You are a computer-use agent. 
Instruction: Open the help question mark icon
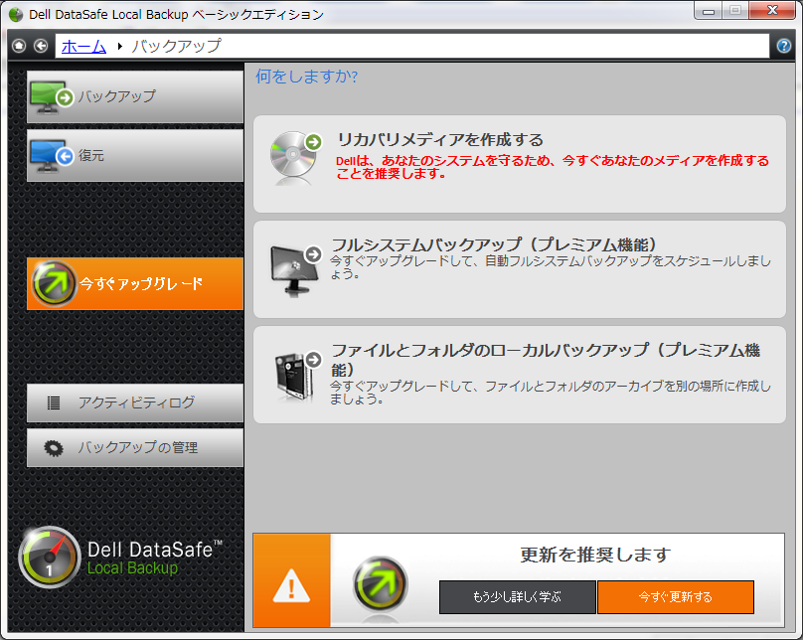(784, 46)
